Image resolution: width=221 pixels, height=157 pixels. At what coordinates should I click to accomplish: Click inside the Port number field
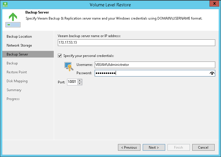pyautogui.click(x=72, y=82)
